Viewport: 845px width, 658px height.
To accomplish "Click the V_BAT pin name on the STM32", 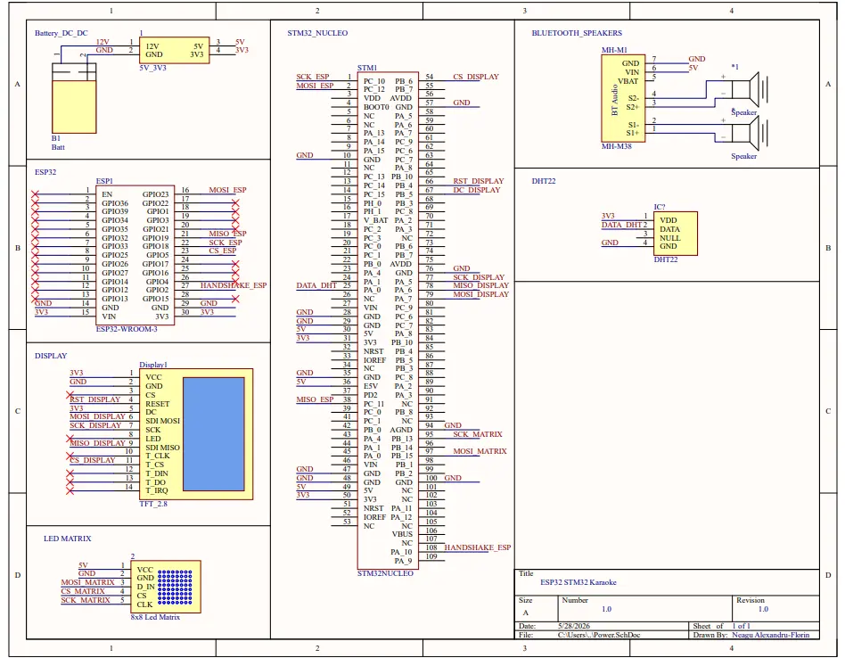I will click(375, 220).
